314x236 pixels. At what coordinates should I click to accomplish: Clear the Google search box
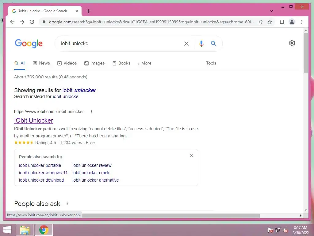click(186, 44)
